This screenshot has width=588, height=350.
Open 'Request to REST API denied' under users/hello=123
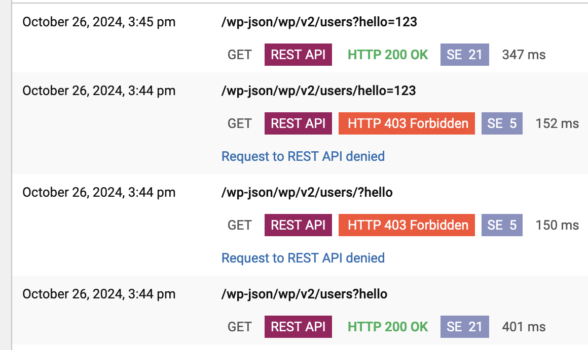tap(303, 156)
